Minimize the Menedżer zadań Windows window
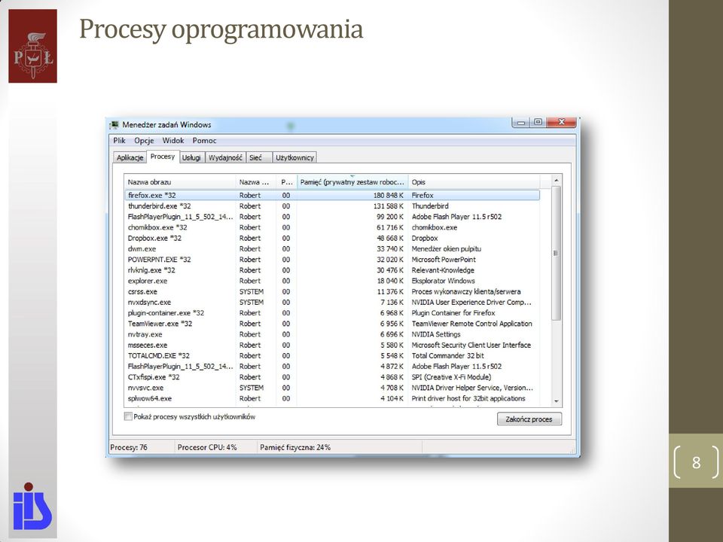 (x=521, y=123)
